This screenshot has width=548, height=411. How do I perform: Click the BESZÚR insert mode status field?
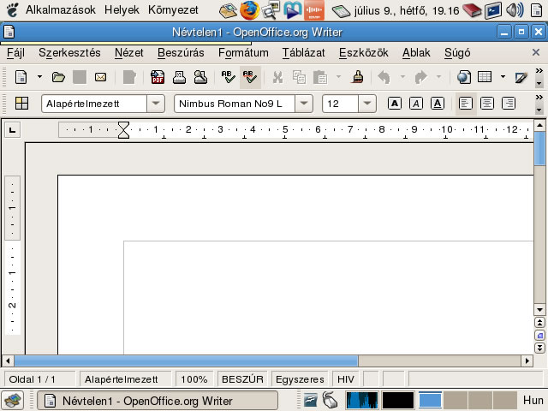pyautogui.click(x=242, y=379)
